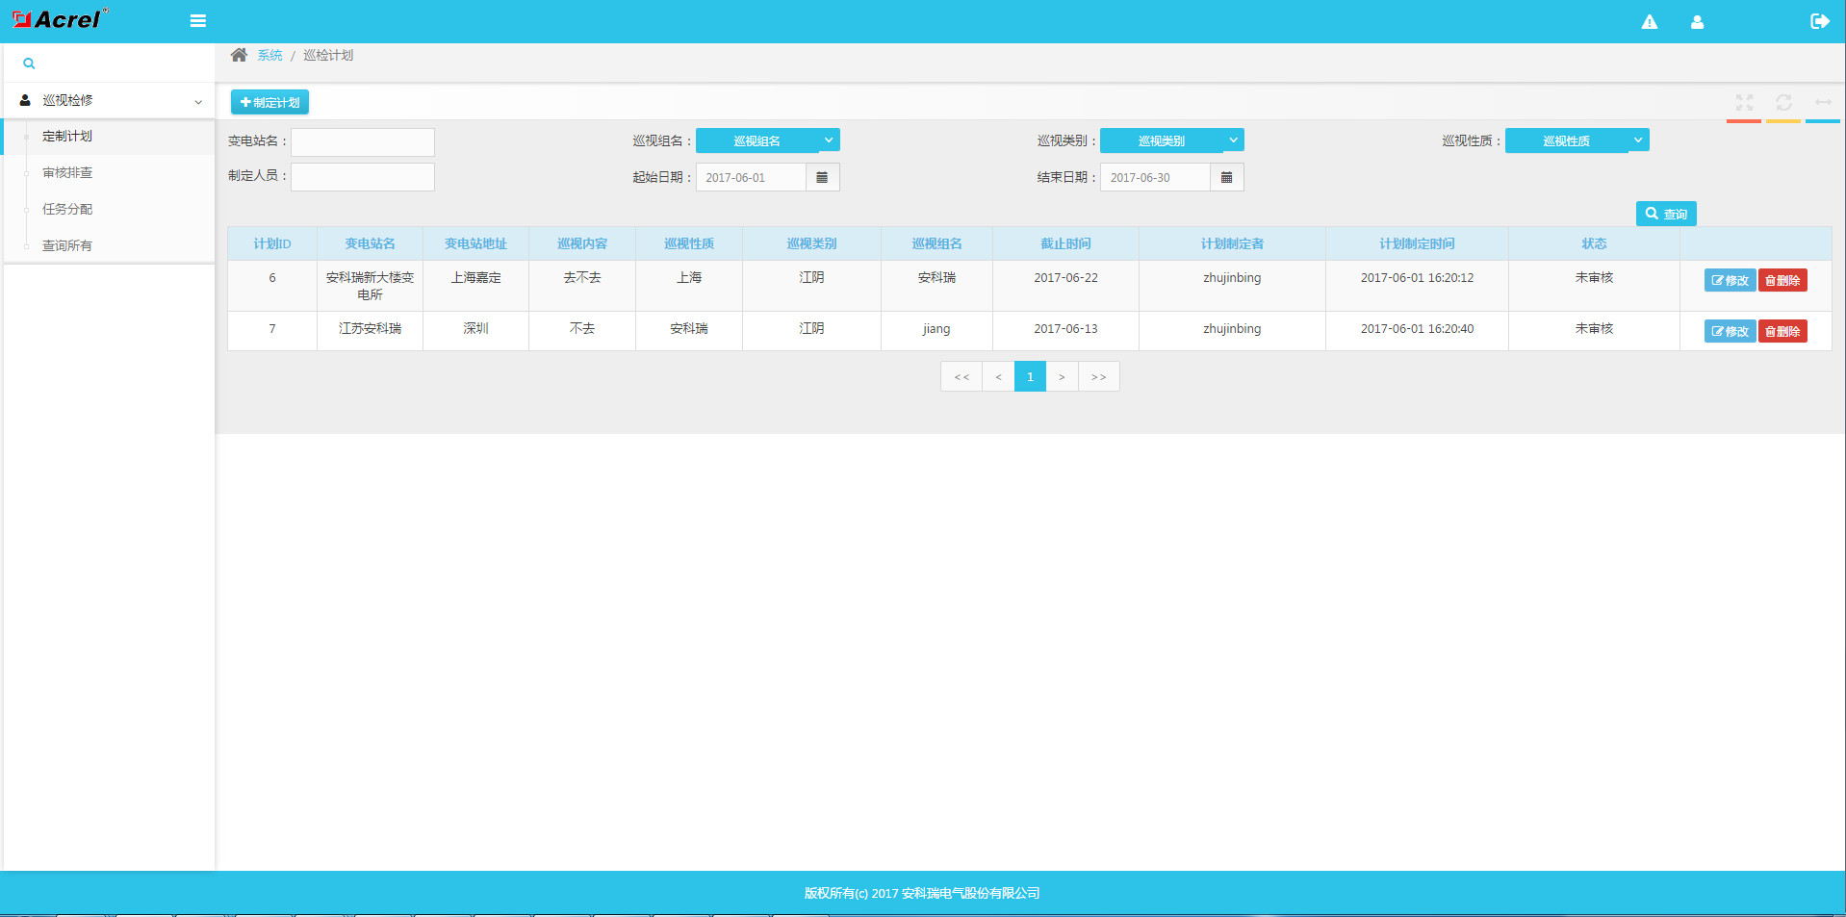Image resolution: width=1846 pixels, height=917 pixels.
Task: Delete the plan with ID 6
Action: (1782, 280)
